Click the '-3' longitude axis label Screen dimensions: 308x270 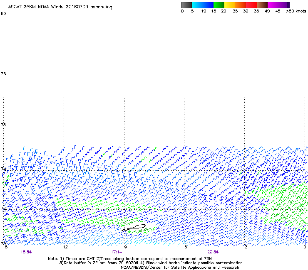pos(244,247)
